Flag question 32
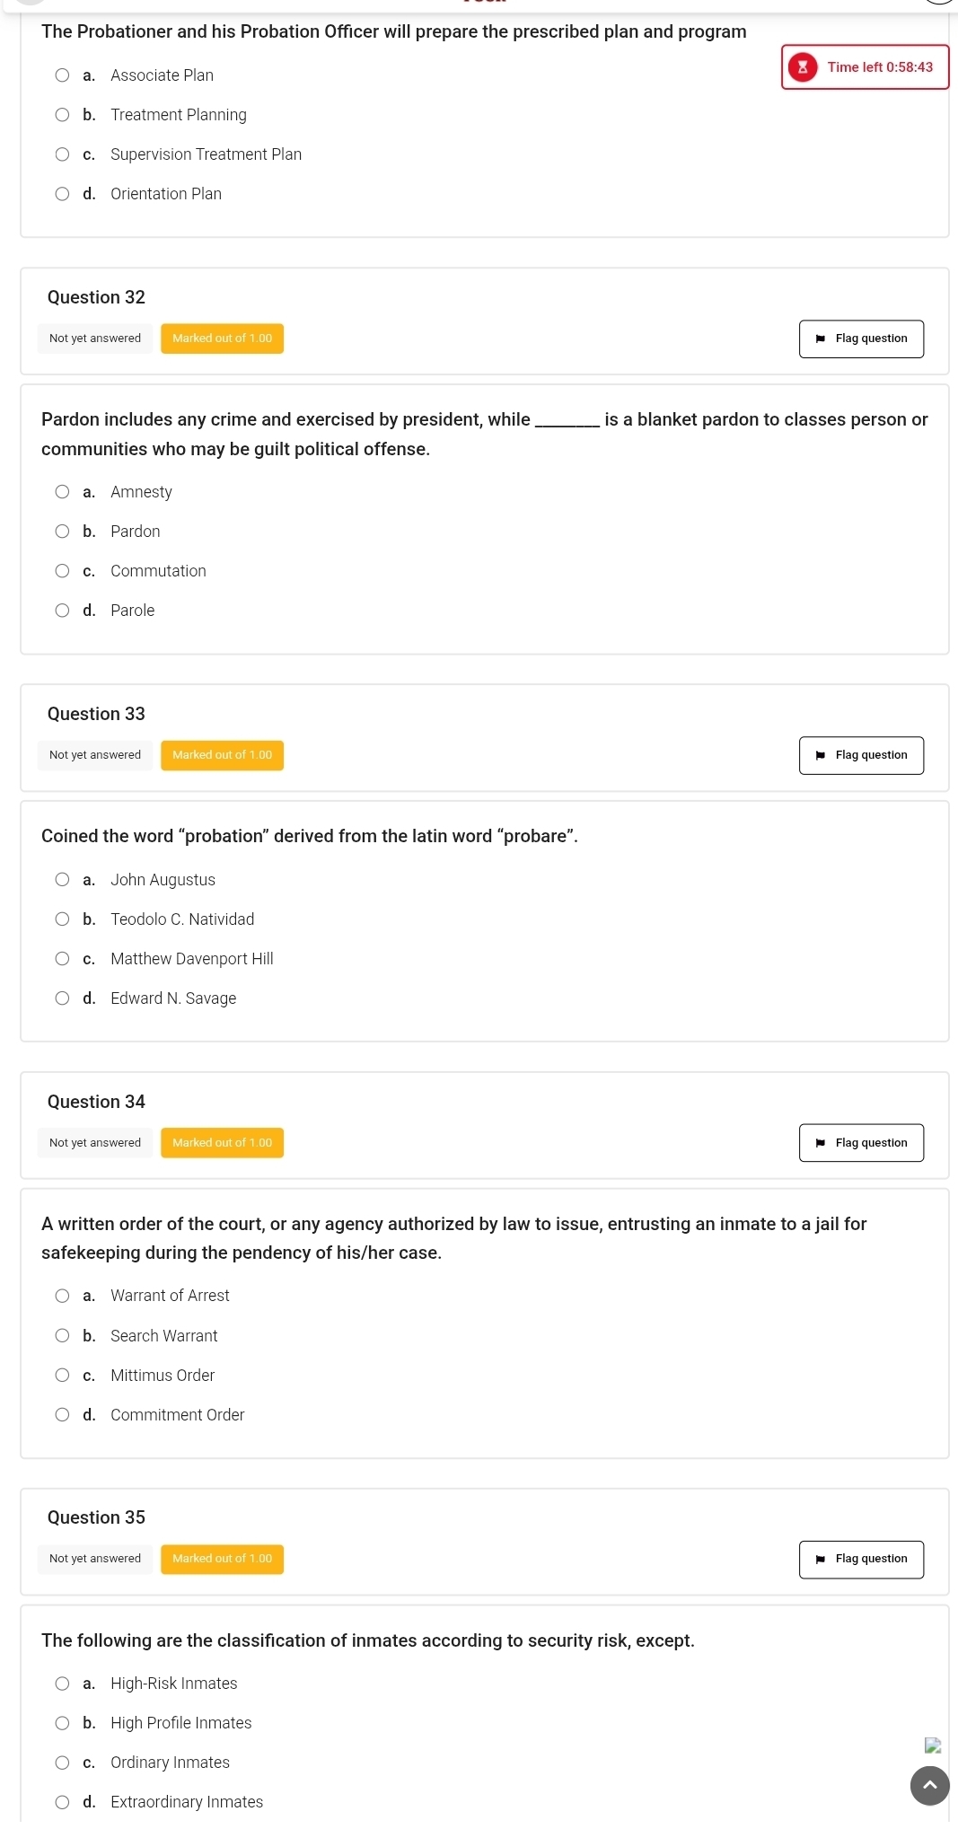Viewport: 958px width, 1829px height. coord(860,339)
